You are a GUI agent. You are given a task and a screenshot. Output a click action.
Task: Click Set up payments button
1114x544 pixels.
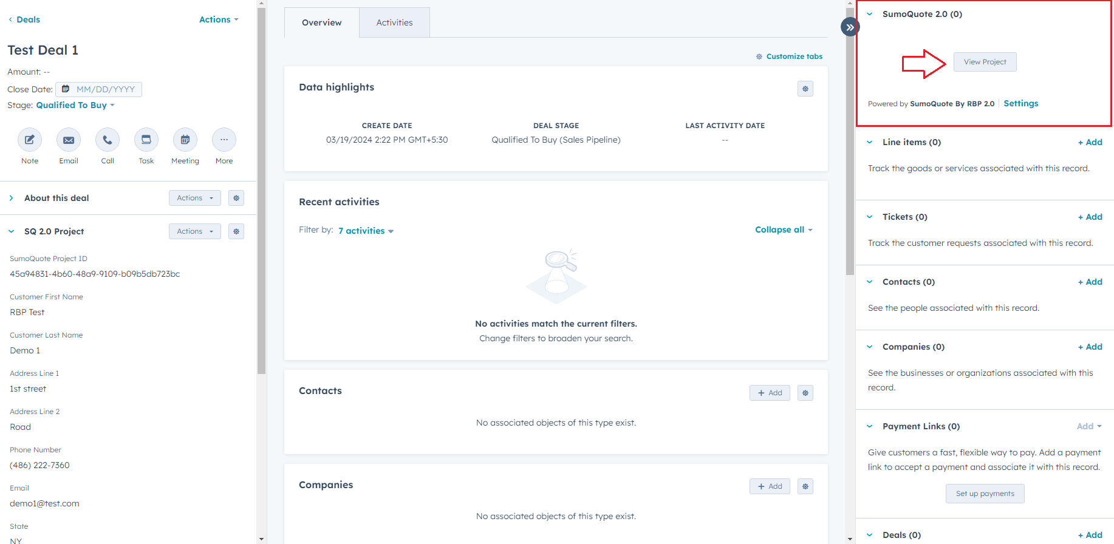pyautogui.click(x=985, y=494)
